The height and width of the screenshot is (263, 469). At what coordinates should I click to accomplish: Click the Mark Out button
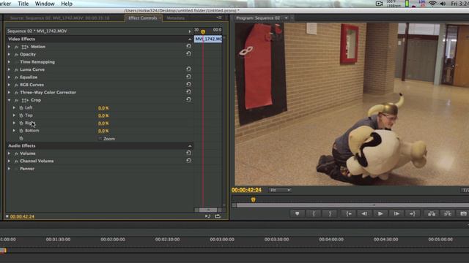tap(330, 214)
